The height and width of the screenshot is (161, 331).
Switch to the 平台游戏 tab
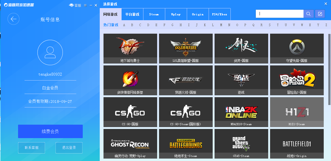(x=132, y=14)
